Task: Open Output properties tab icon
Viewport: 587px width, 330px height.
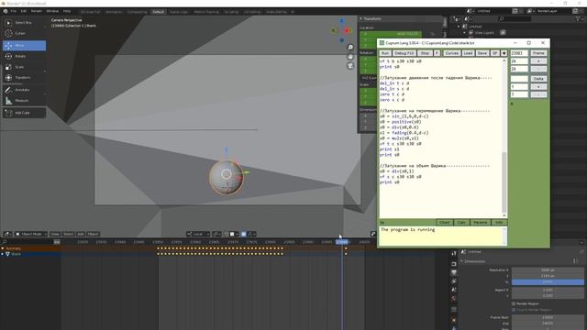Action: pyautogui.click(x=454, y=272)
